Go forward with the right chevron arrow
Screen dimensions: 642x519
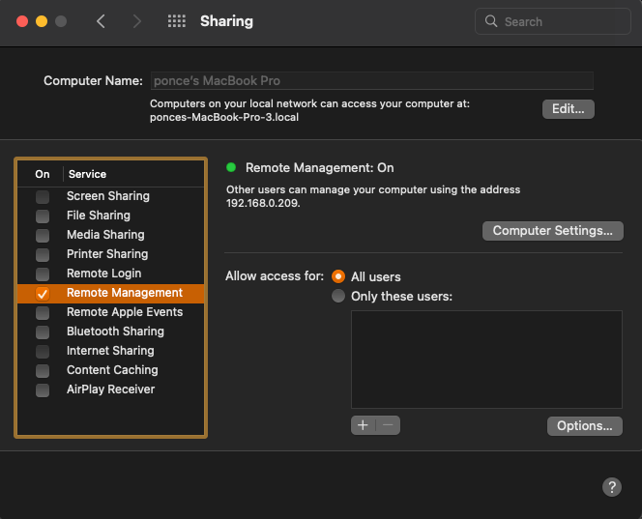pyautogui.click(x=136, y=21)
